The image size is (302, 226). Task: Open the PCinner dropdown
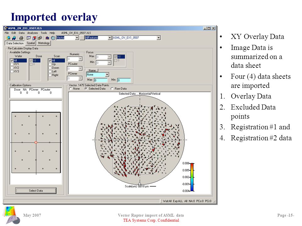80,78
